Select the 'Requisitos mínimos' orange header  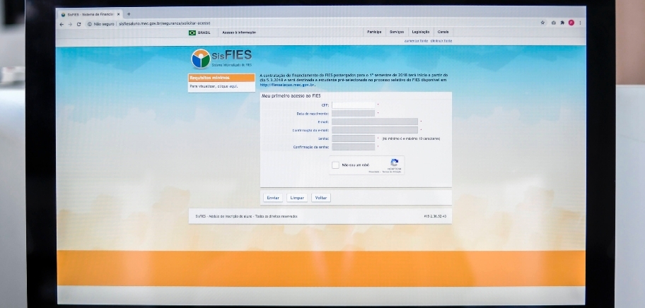click(222, 78)
